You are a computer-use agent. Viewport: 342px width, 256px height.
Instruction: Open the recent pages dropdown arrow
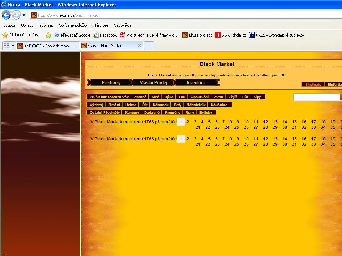pos(24,15)
